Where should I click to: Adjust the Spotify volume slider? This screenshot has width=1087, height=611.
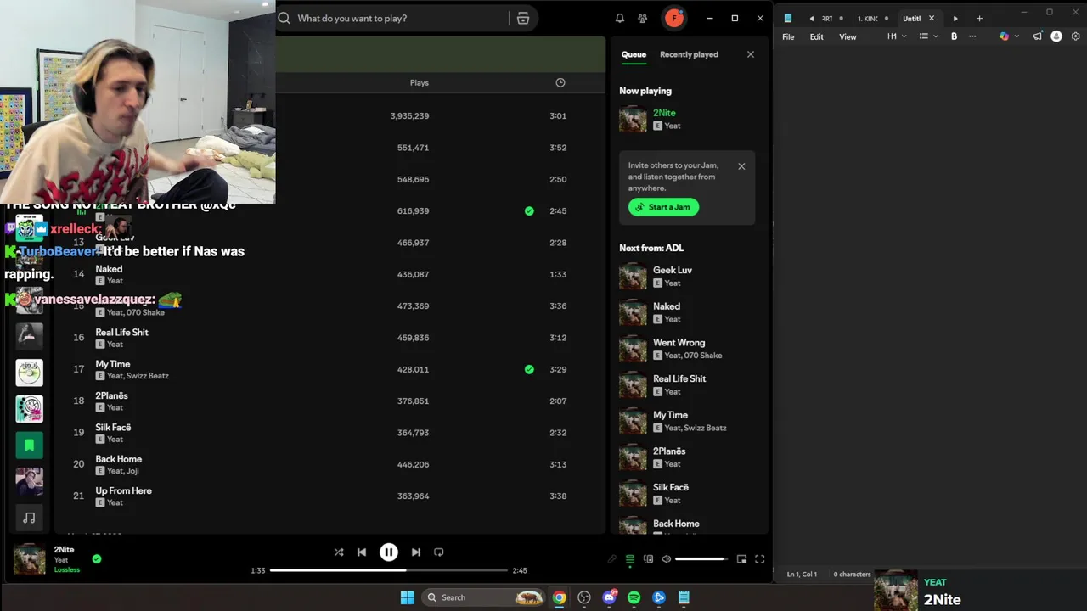coord(701,559)
